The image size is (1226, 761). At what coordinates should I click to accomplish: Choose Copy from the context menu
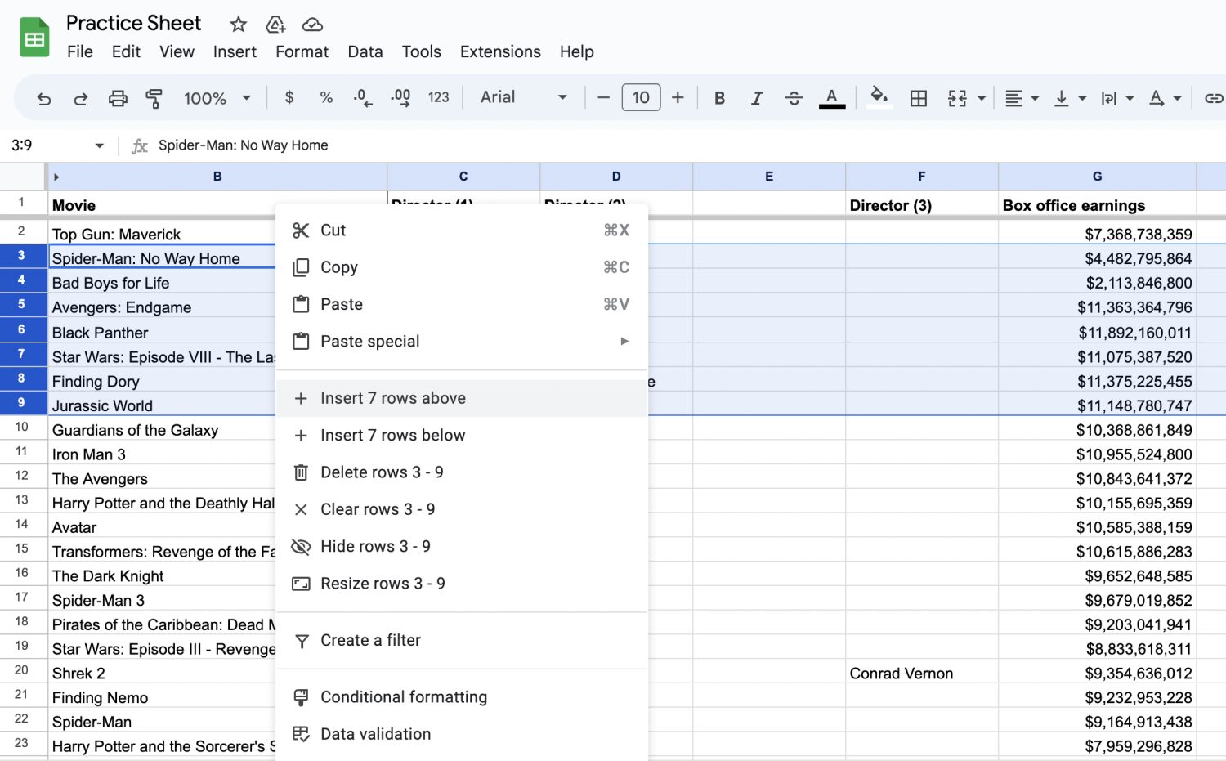click(462, 267)
